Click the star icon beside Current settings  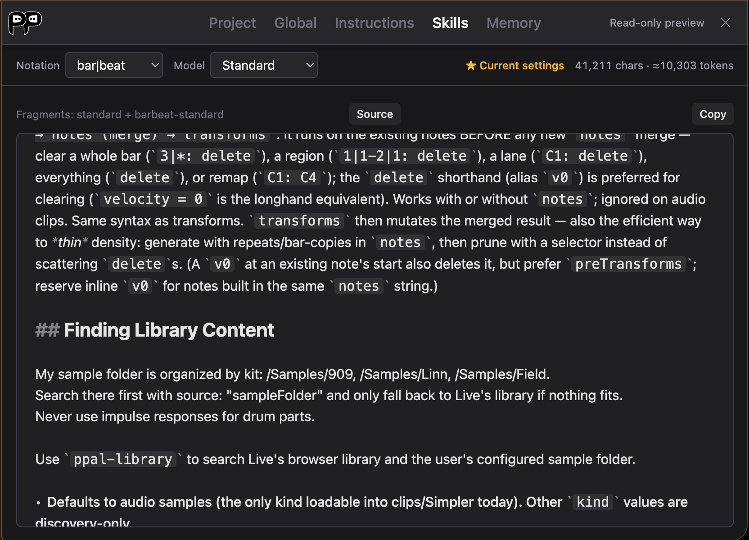click(x=471, y=66)
